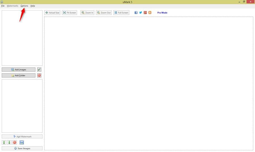Image resolution: width=255 pixels, height=152 pixels.
Task: Click the uMark app icon in title bar
Action: click(2, 2)
